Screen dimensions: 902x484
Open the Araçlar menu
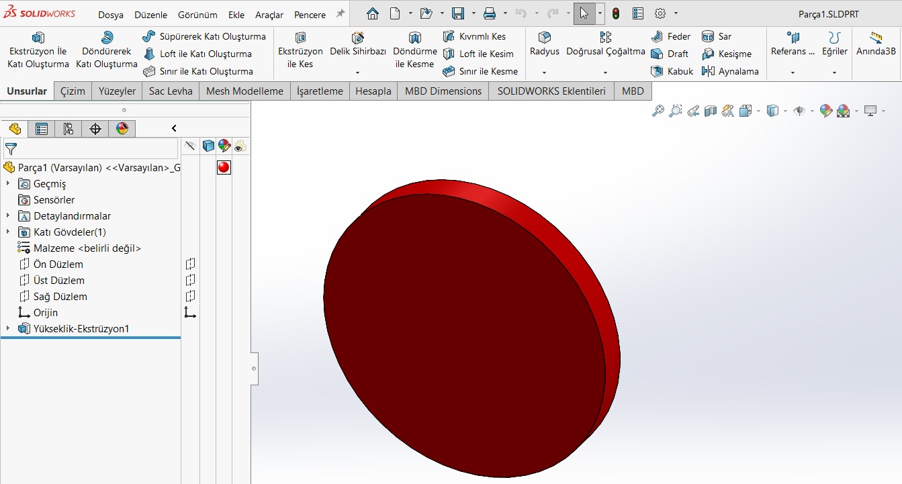coord(269,15)
